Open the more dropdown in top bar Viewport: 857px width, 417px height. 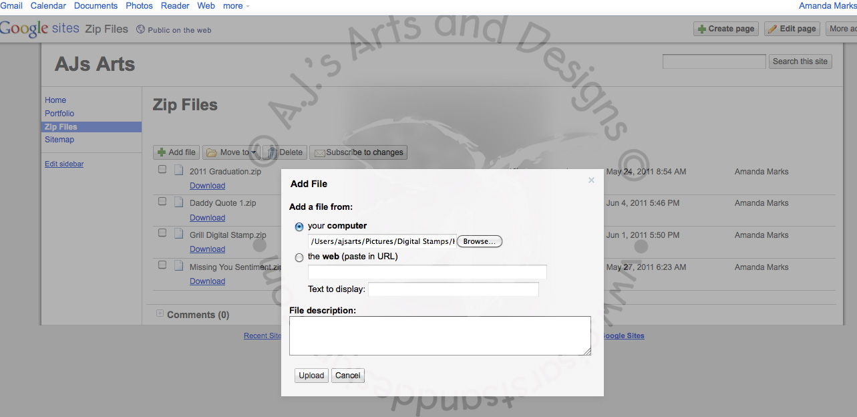pyautogui.click(x=236, y=6)
